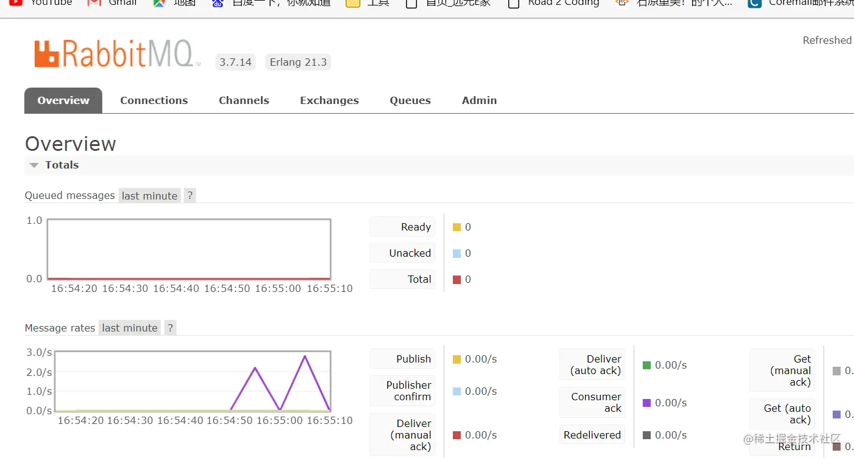
Task: Click the purple Consumer ack swatch
Action: coord(646,403)
